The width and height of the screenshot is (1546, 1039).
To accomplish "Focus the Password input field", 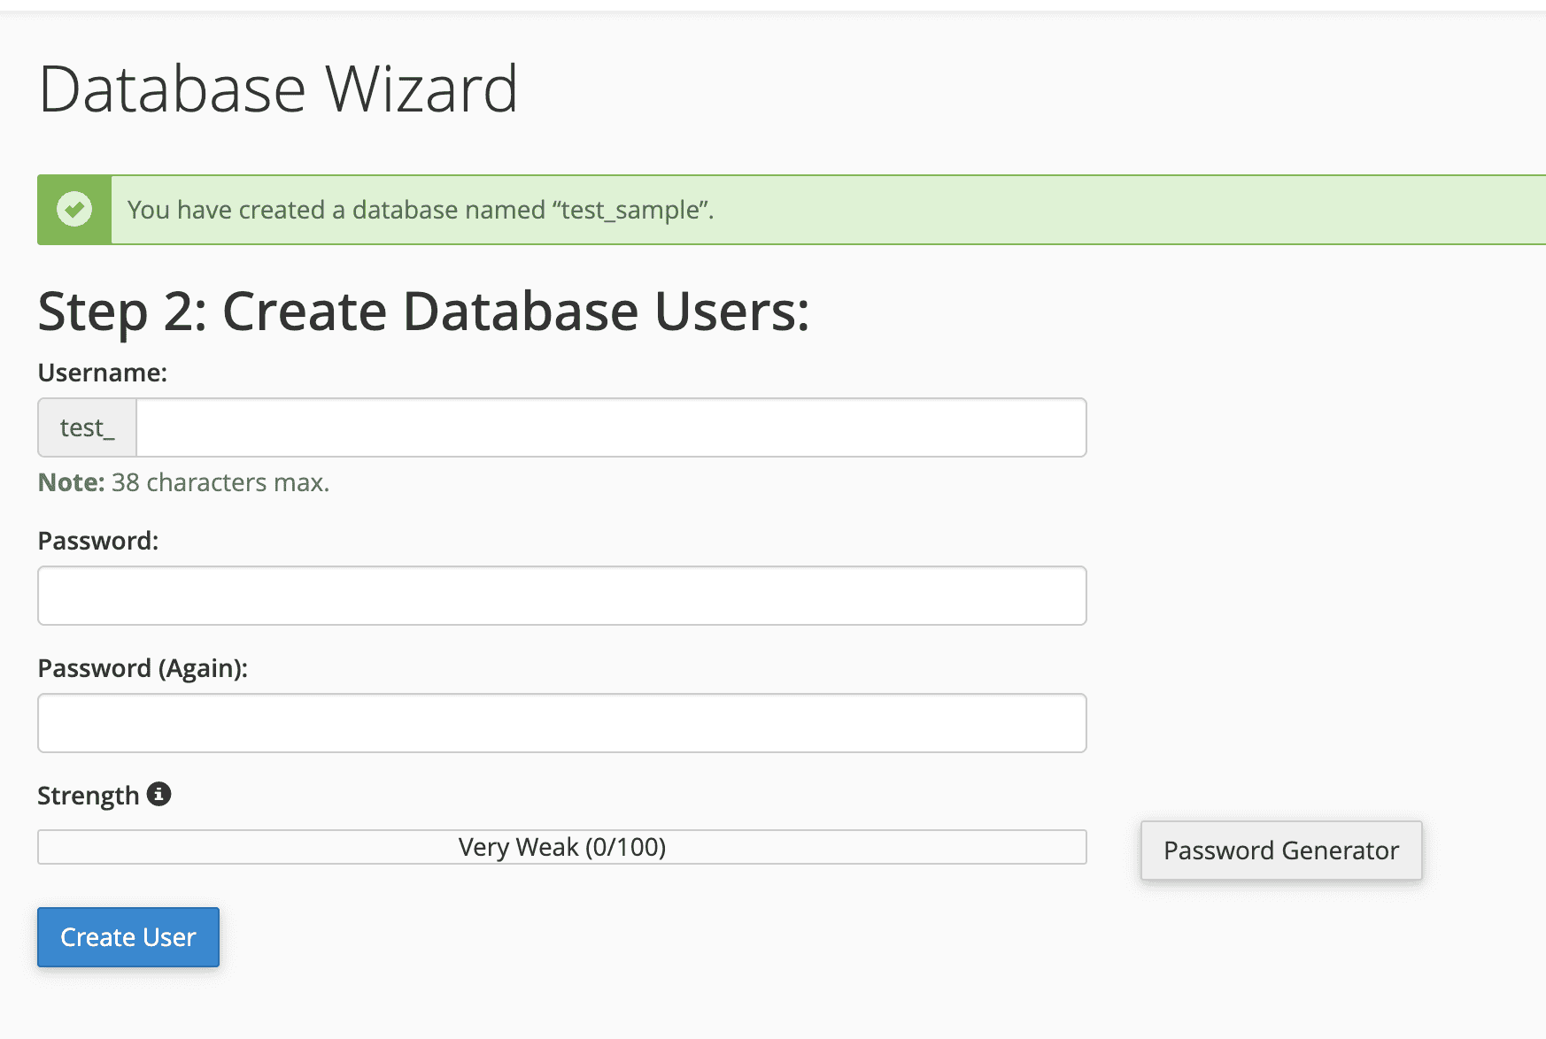I will 560,596.
